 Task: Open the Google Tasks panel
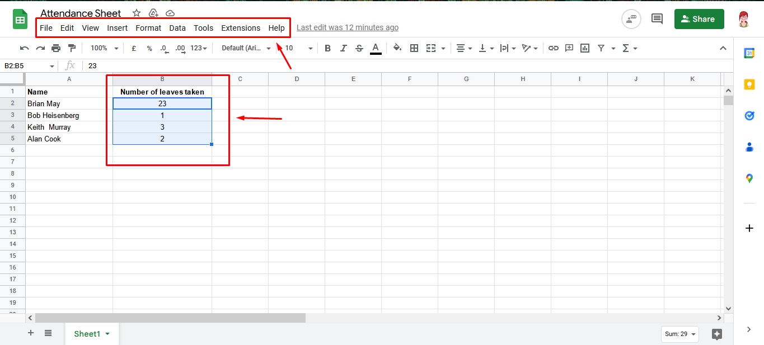749,116
